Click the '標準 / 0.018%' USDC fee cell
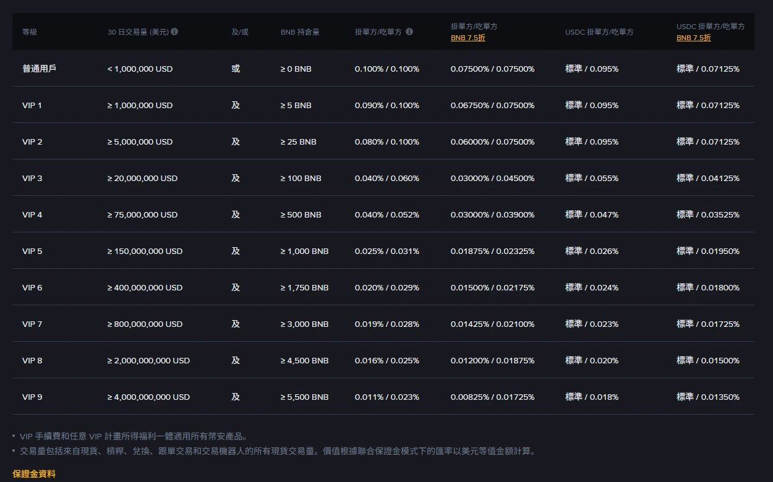773x482 pixels. [592, 397]
